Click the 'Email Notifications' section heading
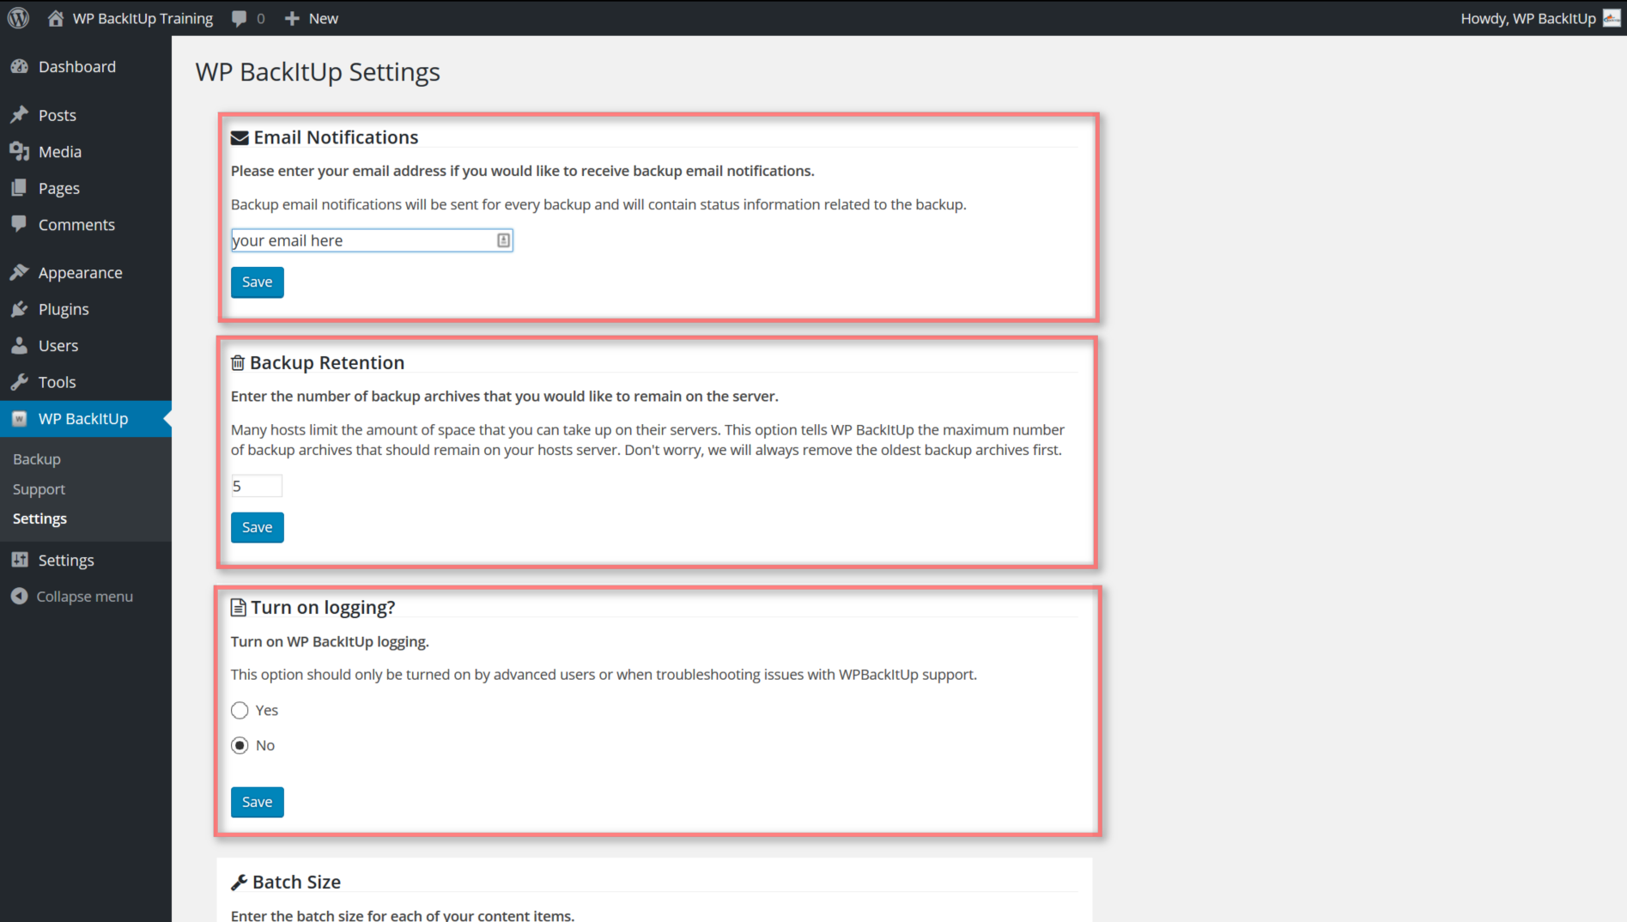This screenshot has height=922, width=1627. pos(336,137)
